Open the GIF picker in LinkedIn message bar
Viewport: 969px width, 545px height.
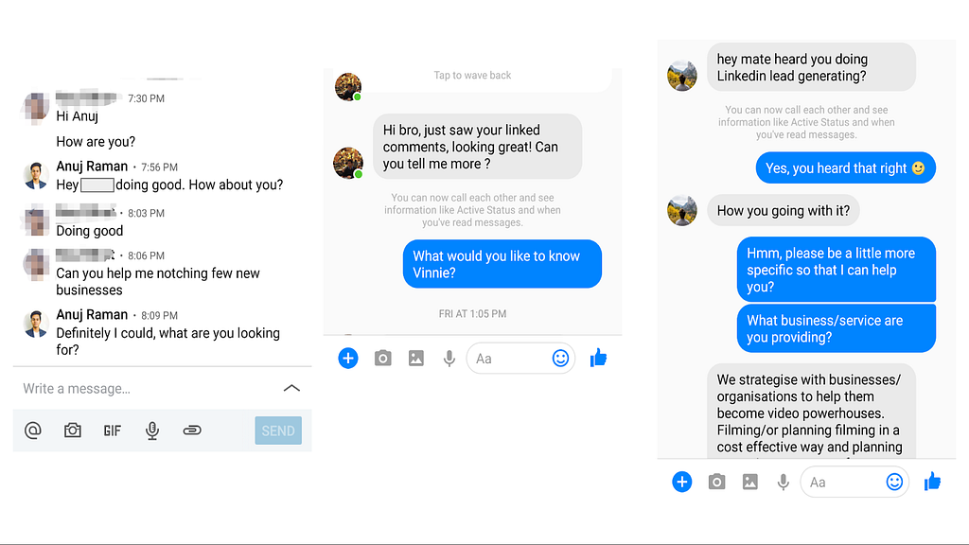point(113,431)
